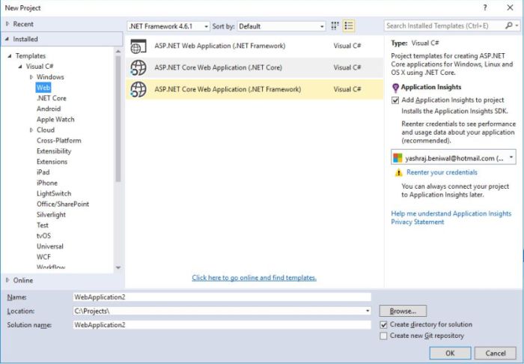The image size is (524, 364).
Task: Click Reenter your credentials link
Action: pos(442,172)
